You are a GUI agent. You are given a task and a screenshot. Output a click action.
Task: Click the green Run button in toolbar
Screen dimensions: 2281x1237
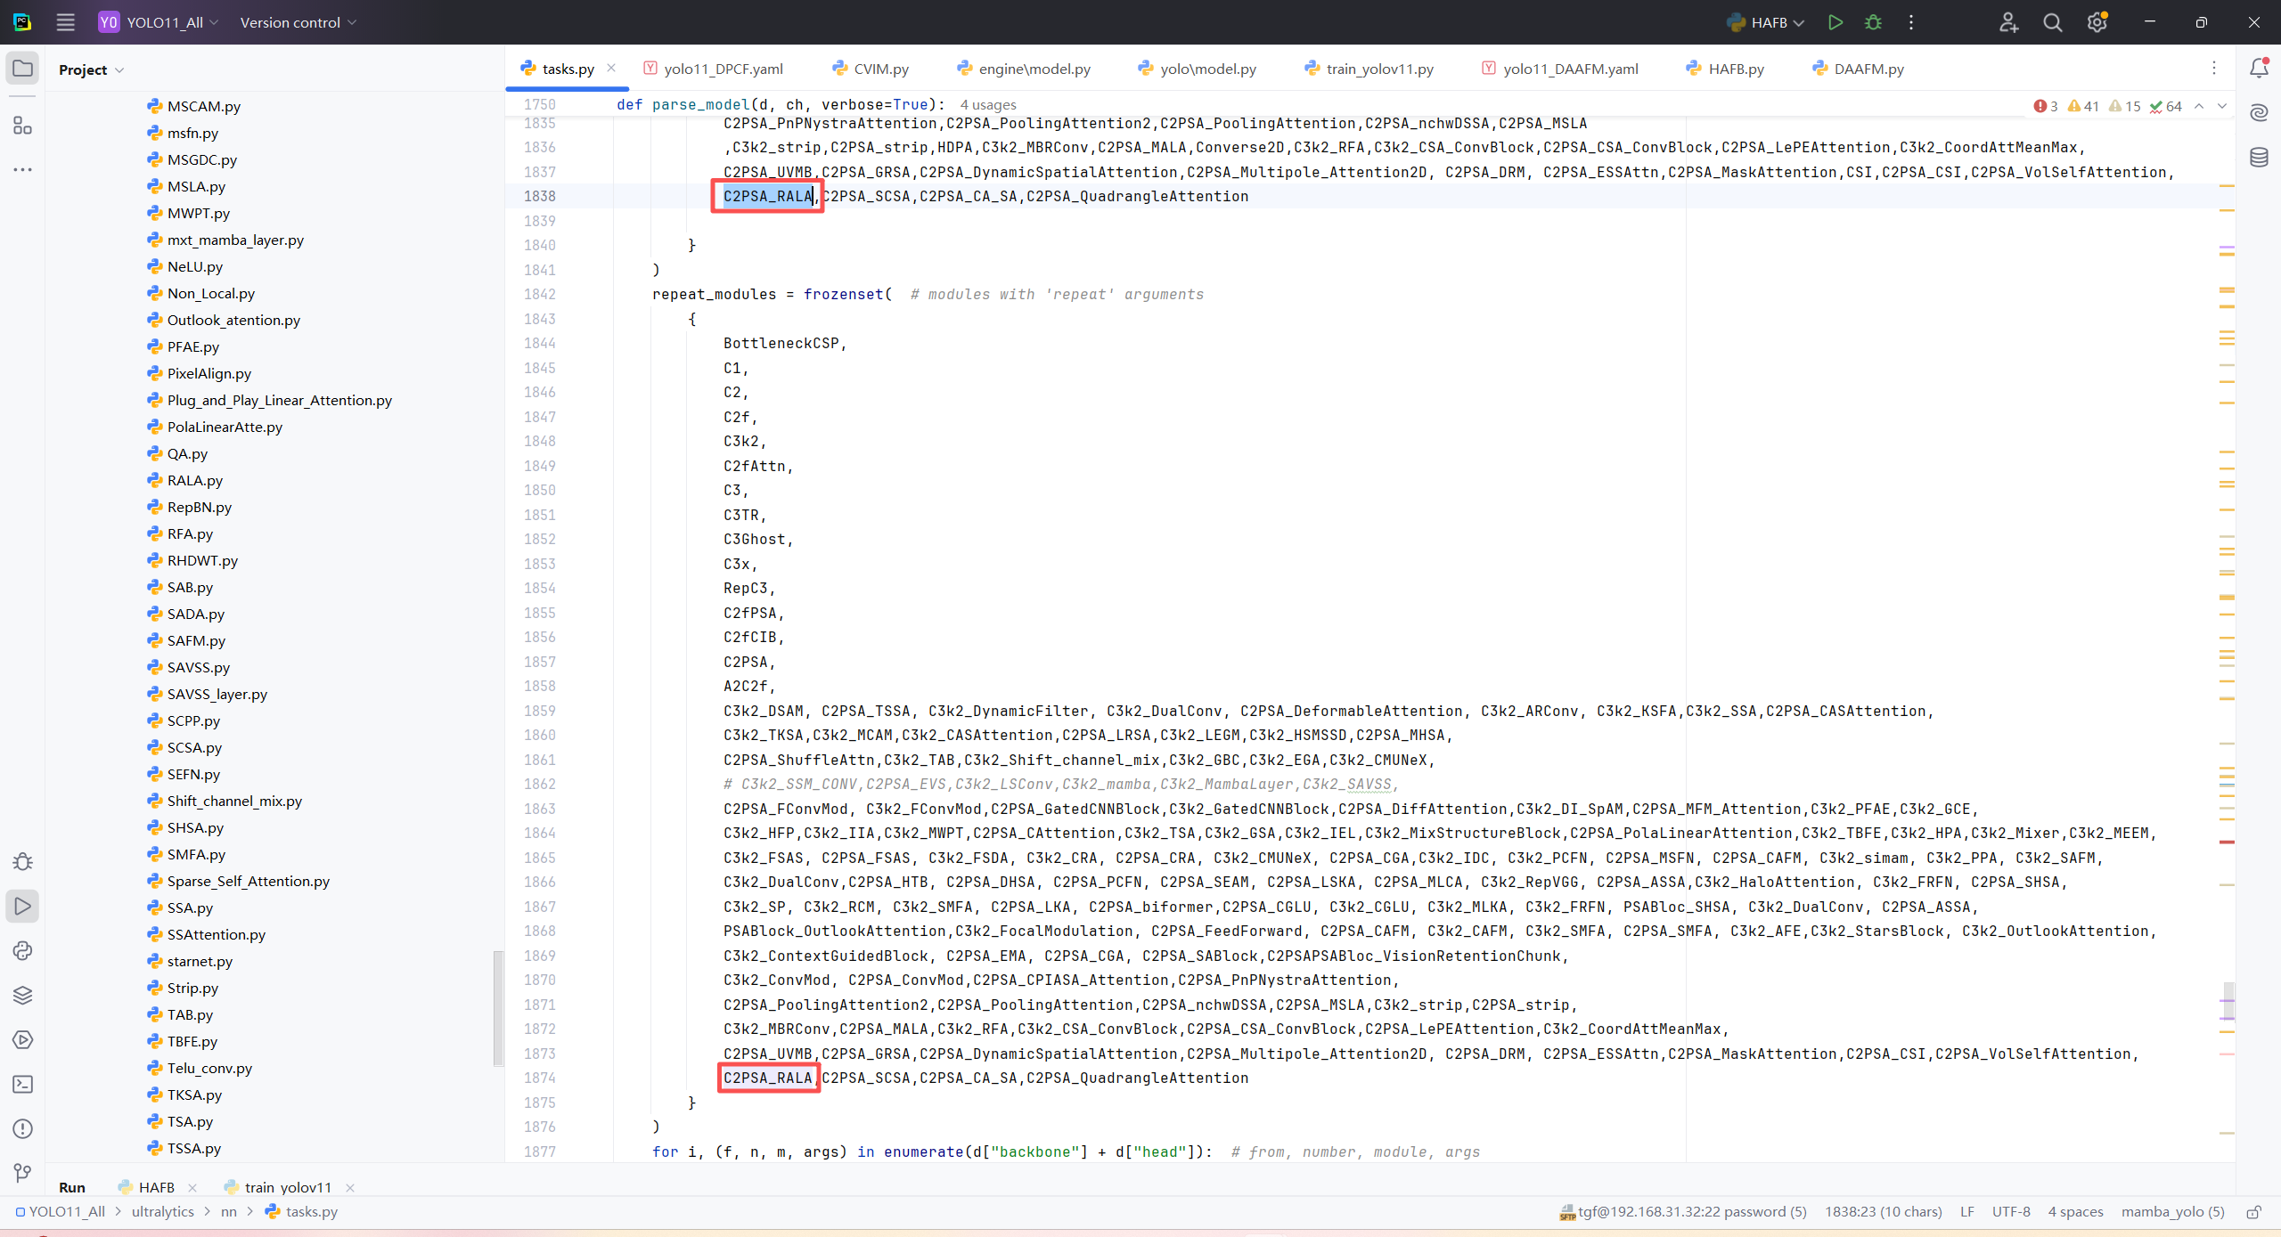(x=1835, y=22)
